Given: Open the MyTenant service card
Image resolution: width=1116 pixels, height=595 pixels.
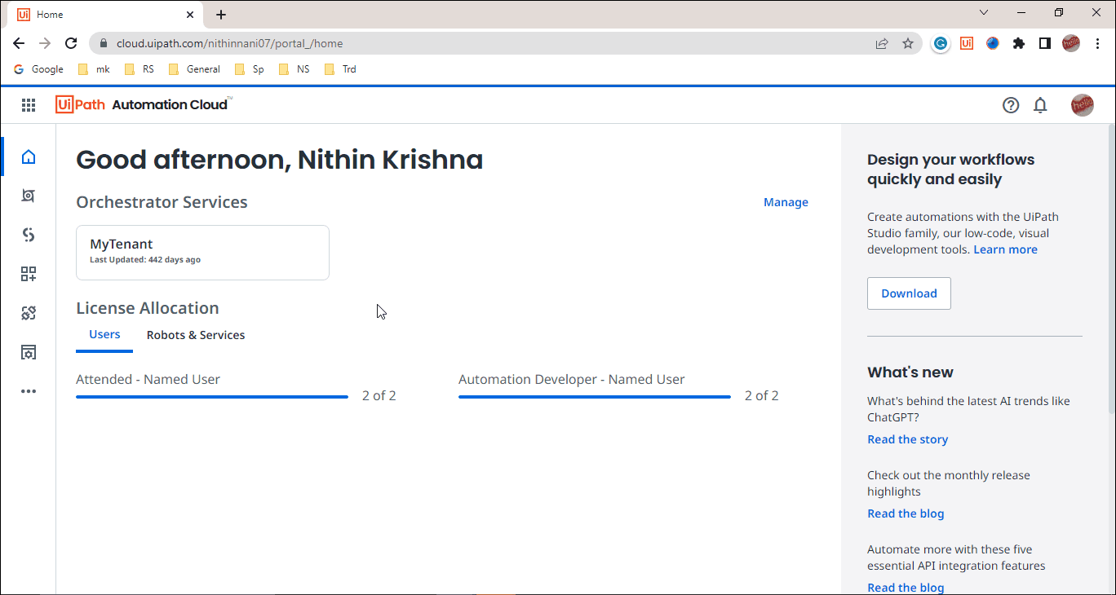Looking at the screenshot, I should click(202, 253).
